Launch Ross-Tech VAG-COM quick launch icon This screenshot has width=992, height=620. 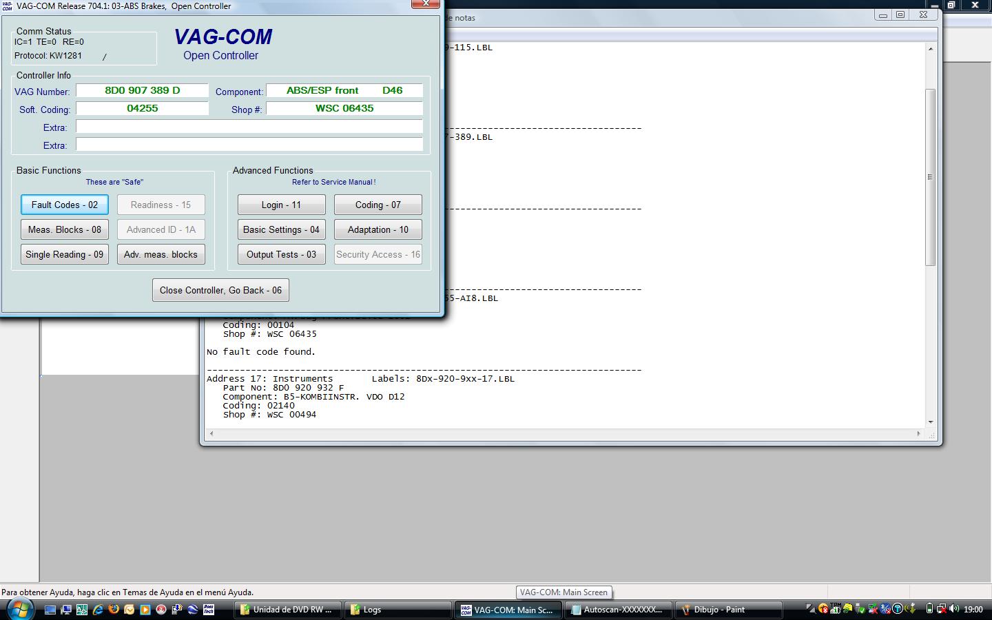pyautogui.click(x=209, y=610)
